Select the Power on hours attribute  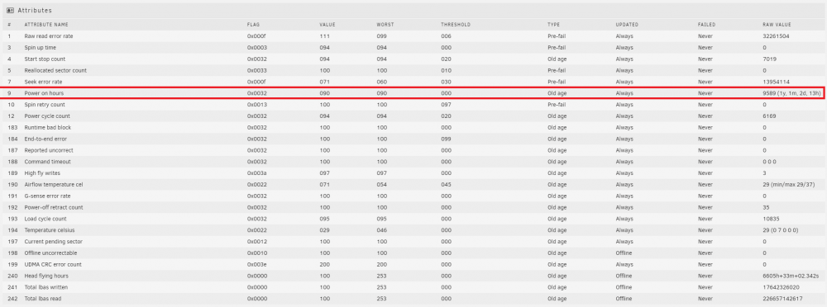[x=44, y=93]
